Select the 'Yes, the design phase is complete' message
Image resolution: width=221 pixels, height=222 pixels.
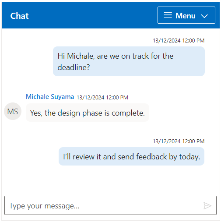(88, 113)
